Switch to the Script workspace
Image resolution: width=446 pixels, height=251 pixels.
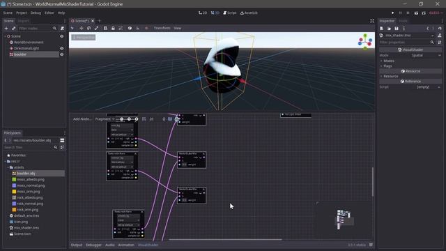coord(230,13)
